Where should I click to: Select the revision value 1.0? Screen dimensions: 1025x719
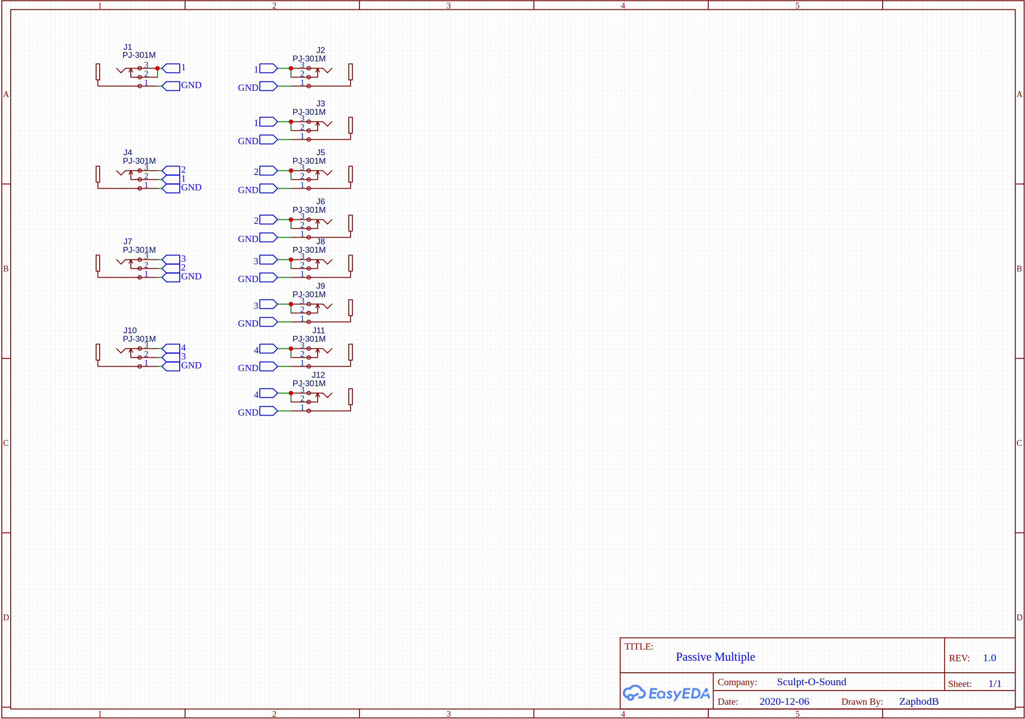click(x=989, y=658)
